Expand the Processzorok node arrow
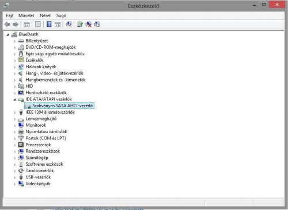The image size is (288, 210). (14, 145)
